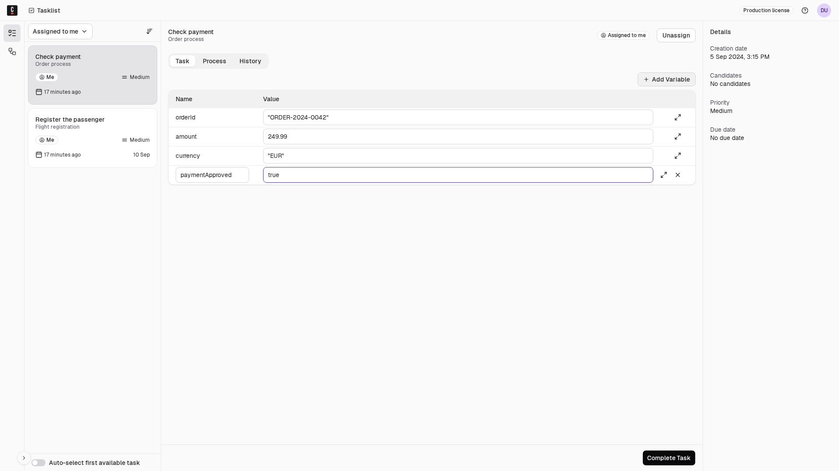The image size is (839, 471).
Task: Click the Unassign button
Action: (676, 35)
